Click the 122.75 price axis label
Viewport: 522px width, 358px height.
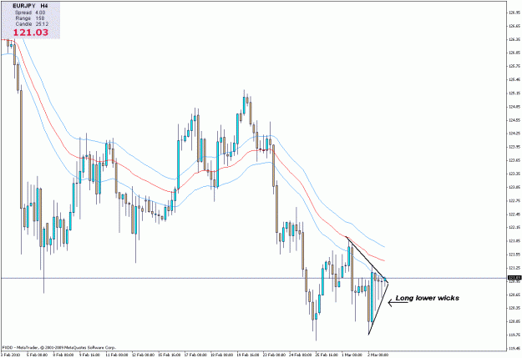514,200
